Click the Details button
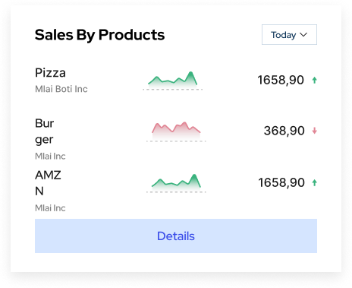Screen dimensions: 352x288 click(x=176, y=236)
